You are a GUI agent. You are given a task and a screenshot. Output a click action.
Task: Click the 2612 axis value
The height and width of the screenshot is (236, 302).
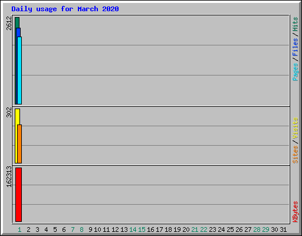[x=9, y=23]
